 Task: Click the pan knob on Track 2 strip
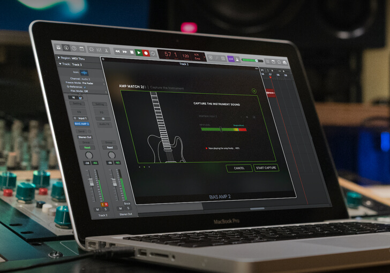(x=89, y=155)
